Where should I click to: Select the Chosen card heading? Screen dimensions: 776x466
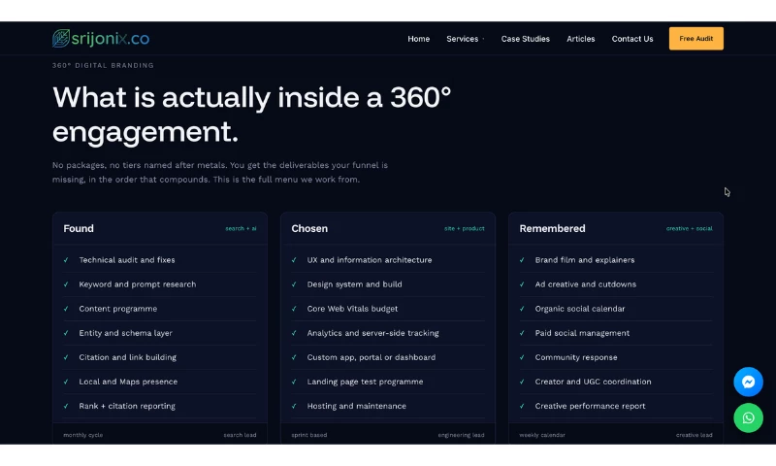pos(309,228)
